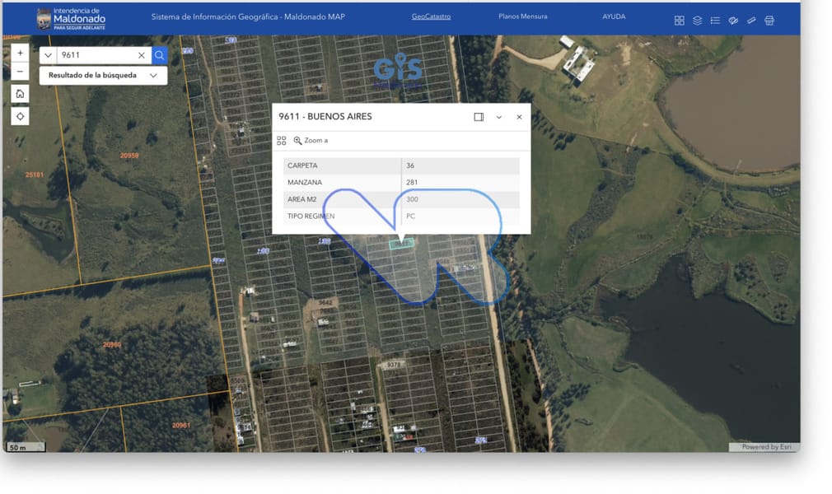The height and width of the screenshot is (494, 832).
Task: Open the search source dropdown arrow
Action: coord(48,55)
